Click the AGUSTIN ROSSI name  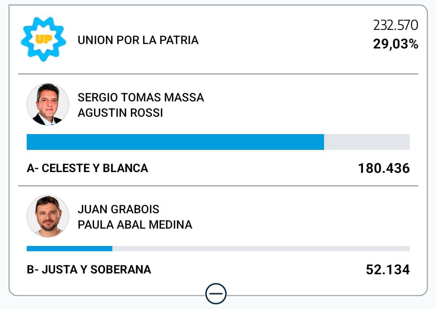click(120, 113)
